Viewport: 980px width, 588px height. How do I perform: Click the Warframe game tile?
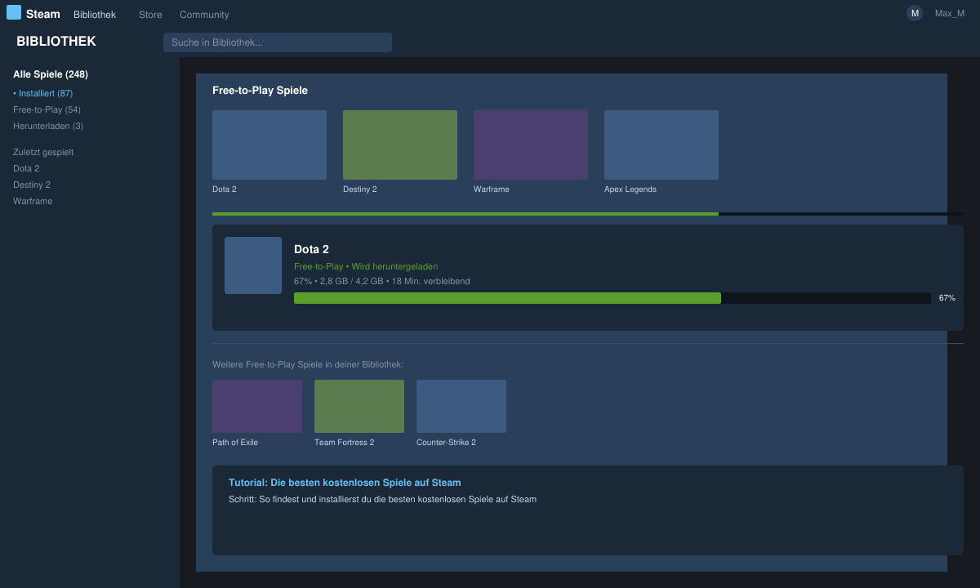[531, 145]
